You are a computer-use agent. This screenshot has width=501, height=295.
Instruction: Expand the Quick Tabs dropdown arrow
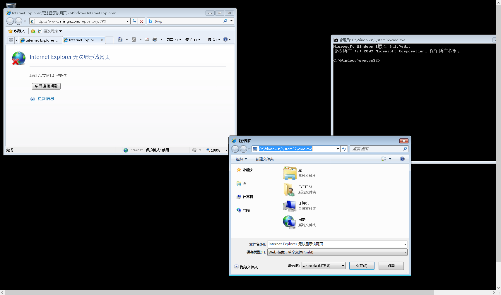click(16, 40)
